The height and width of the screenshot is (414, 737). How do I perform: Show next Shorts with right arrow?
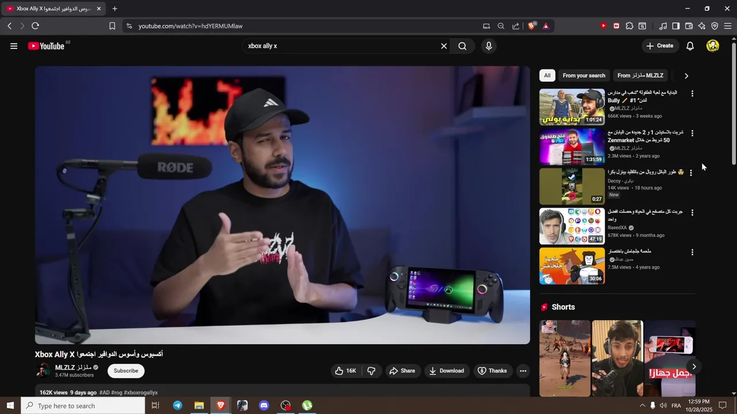pos(694,366)
